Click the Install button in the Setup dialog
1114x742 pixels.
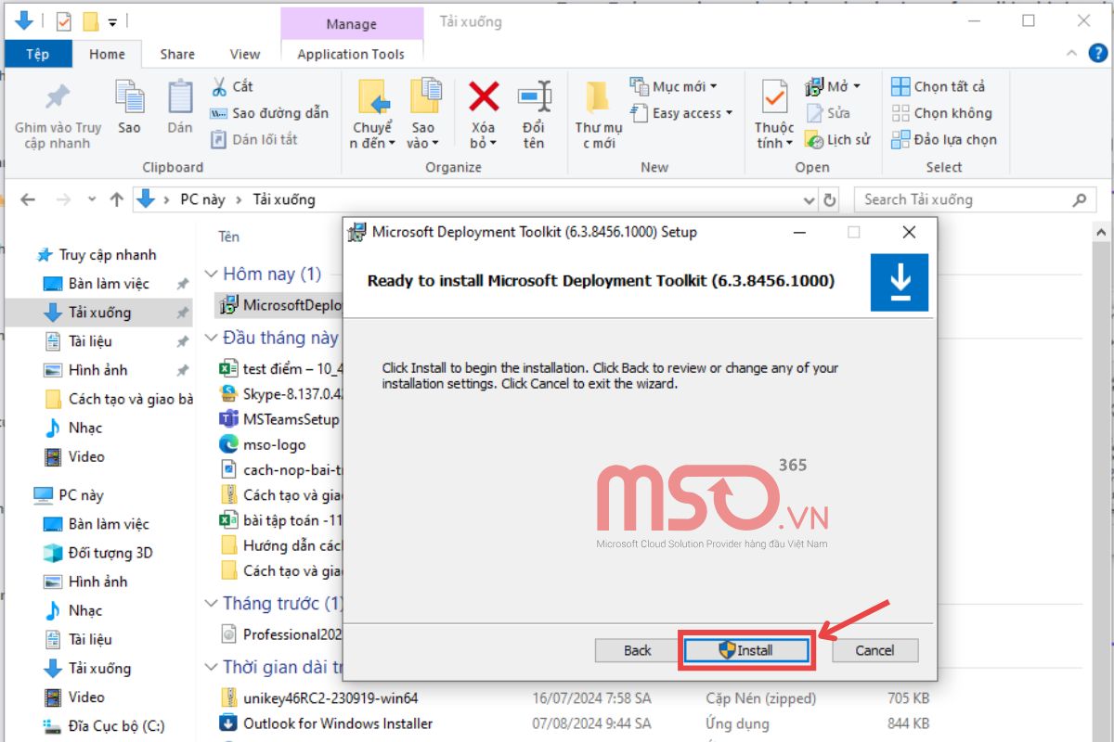pyautogui.click(x=747, y=650)
